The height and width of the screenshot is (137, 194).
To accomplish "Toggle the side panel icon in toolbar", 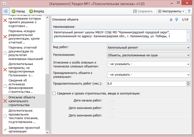I will 6,11.
